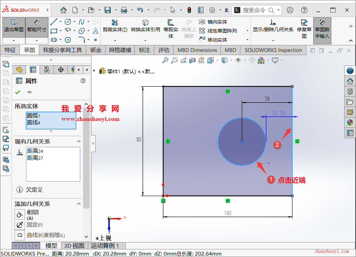Open the FeatureManager design tree tab
Screen dimensions: 356x257
[19, 70]
